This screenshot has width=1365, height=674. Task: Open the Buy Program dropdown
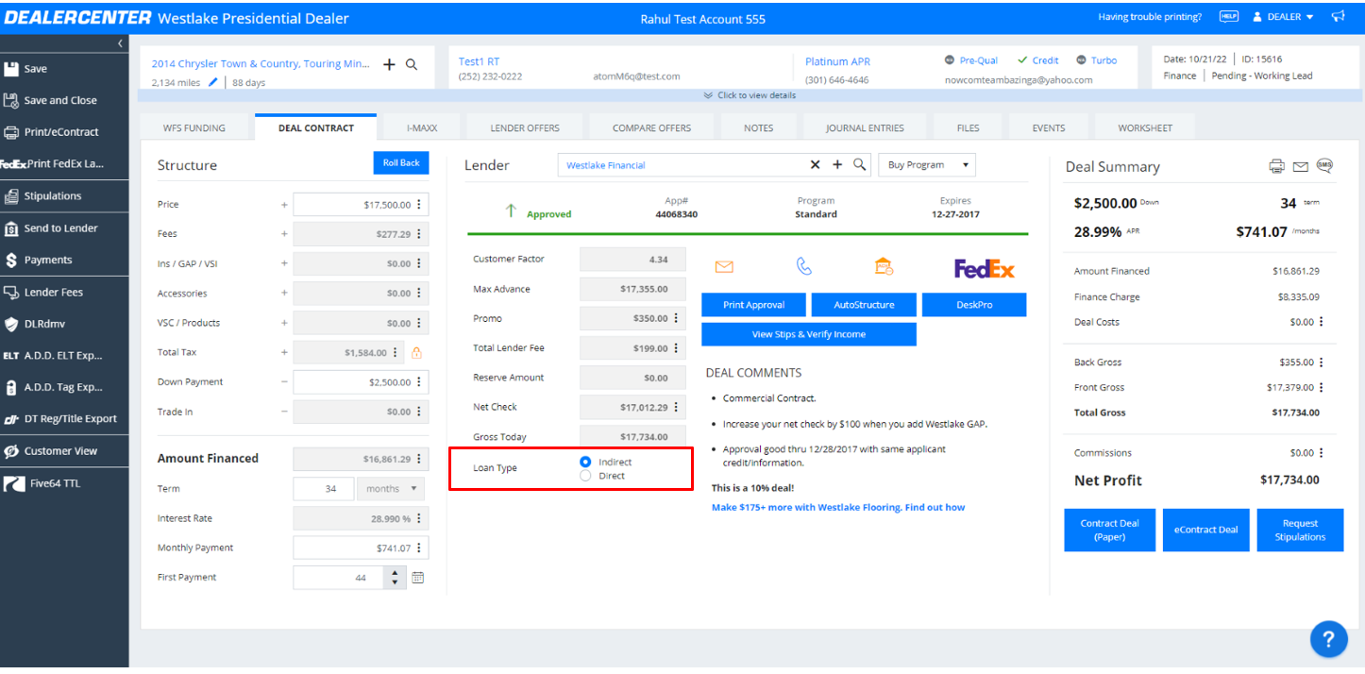pos(927,165)
